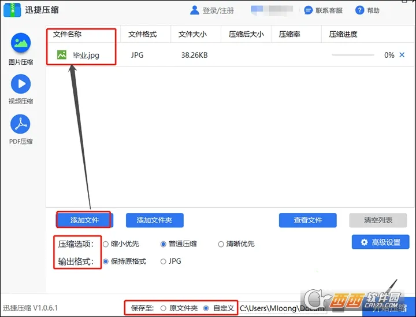Open the 图片压缩 image compression icon
The height and width of the screenshot is (317, 416).
click(x=21, y=43)
